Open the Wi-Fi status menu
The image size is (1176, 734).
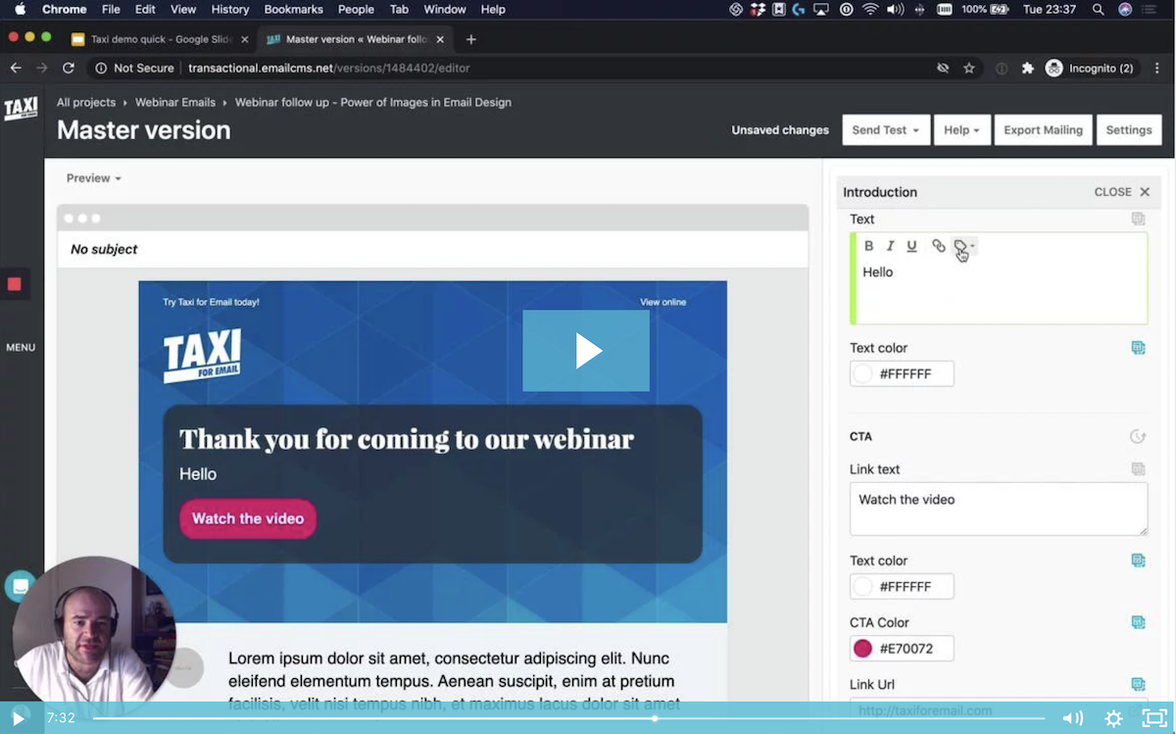(x=870, y=9)
